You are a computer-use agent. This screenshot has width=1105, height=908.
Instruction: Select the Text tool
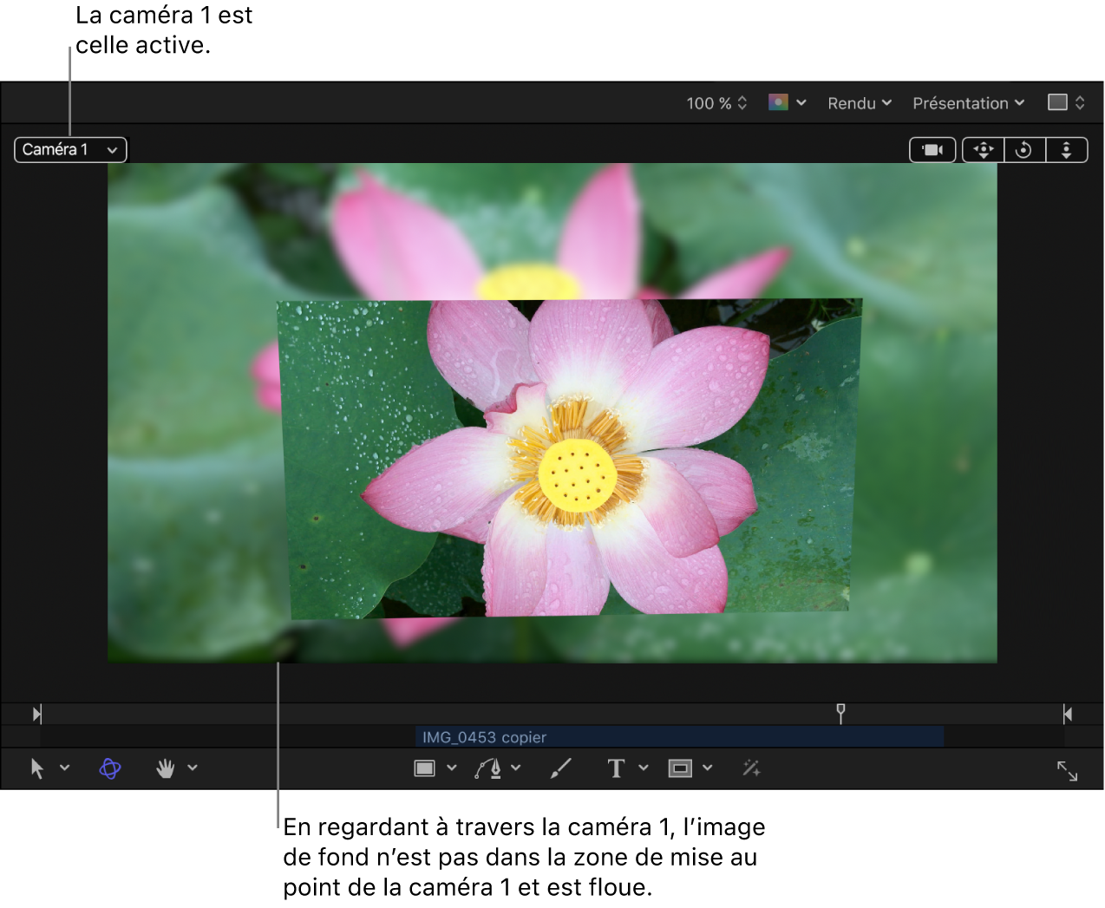[616, 768]
